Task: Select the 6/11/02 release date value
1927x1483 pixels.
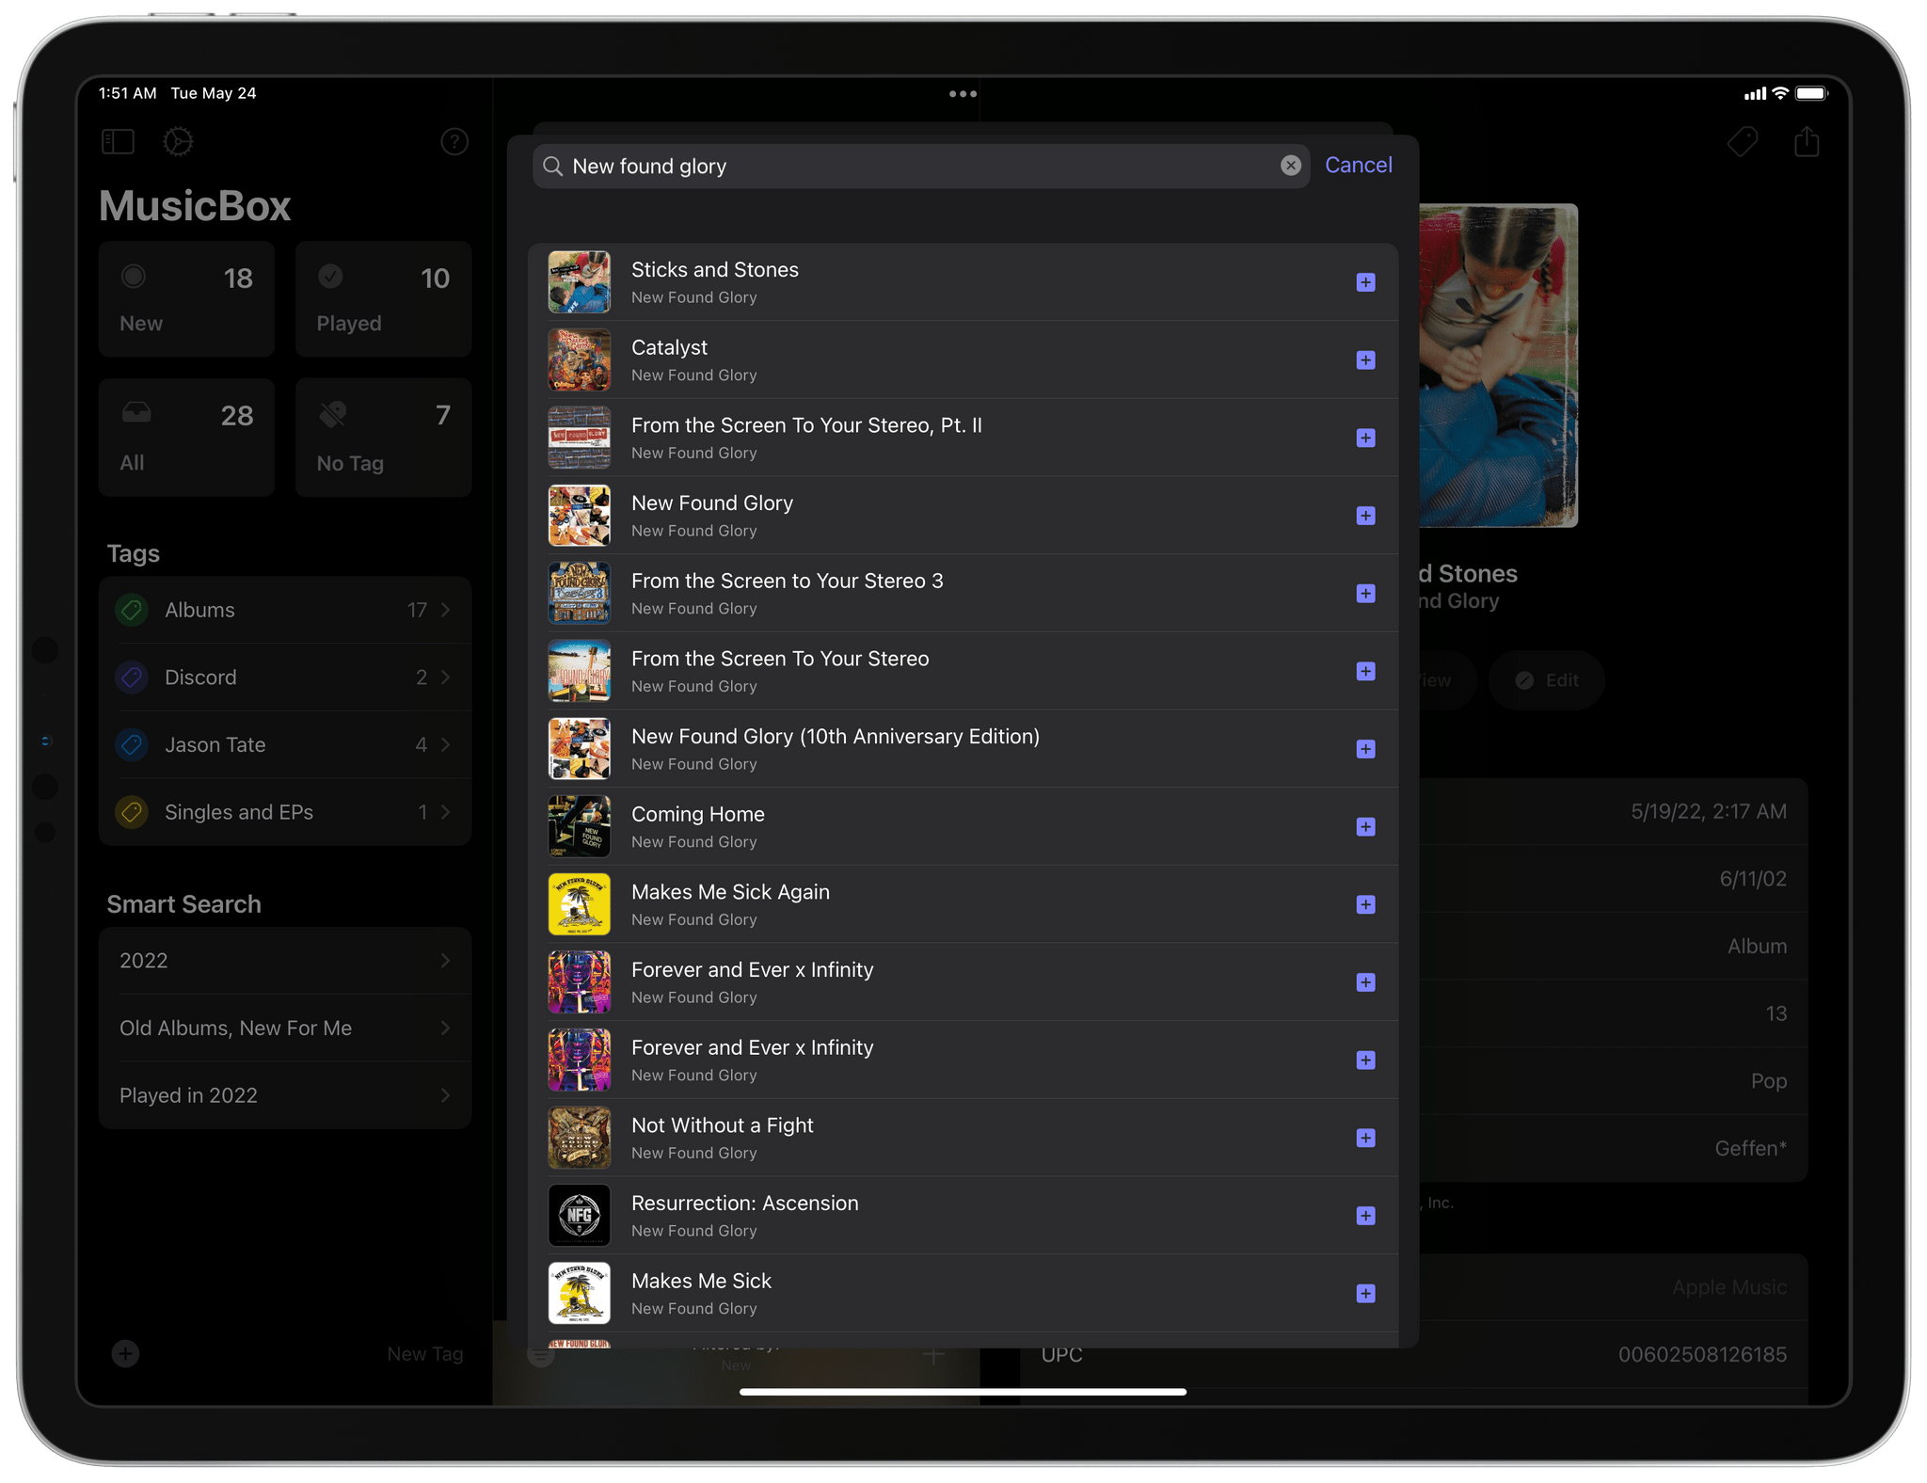Action: pos(1753,879)
